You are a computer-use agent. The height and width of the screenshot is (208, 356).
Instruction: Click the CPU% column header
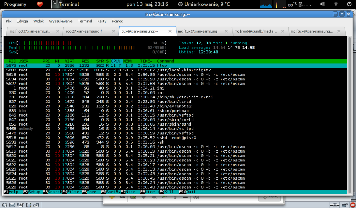(116, 61)
